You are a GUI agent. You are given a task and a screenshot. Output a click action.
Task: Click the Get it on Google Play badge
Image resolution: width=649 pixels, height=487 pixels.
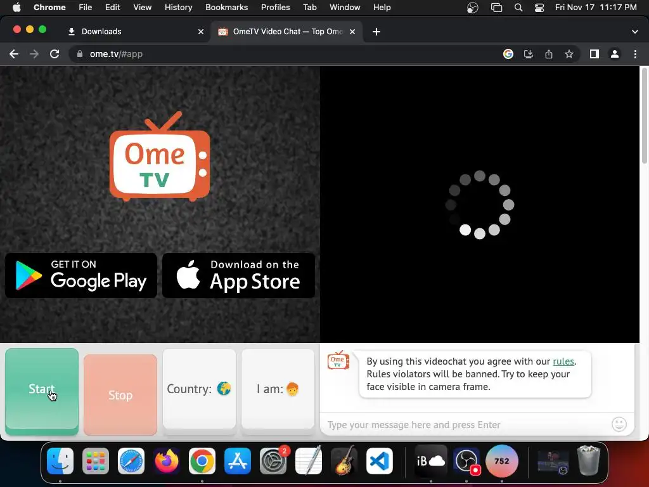[81, 275]
